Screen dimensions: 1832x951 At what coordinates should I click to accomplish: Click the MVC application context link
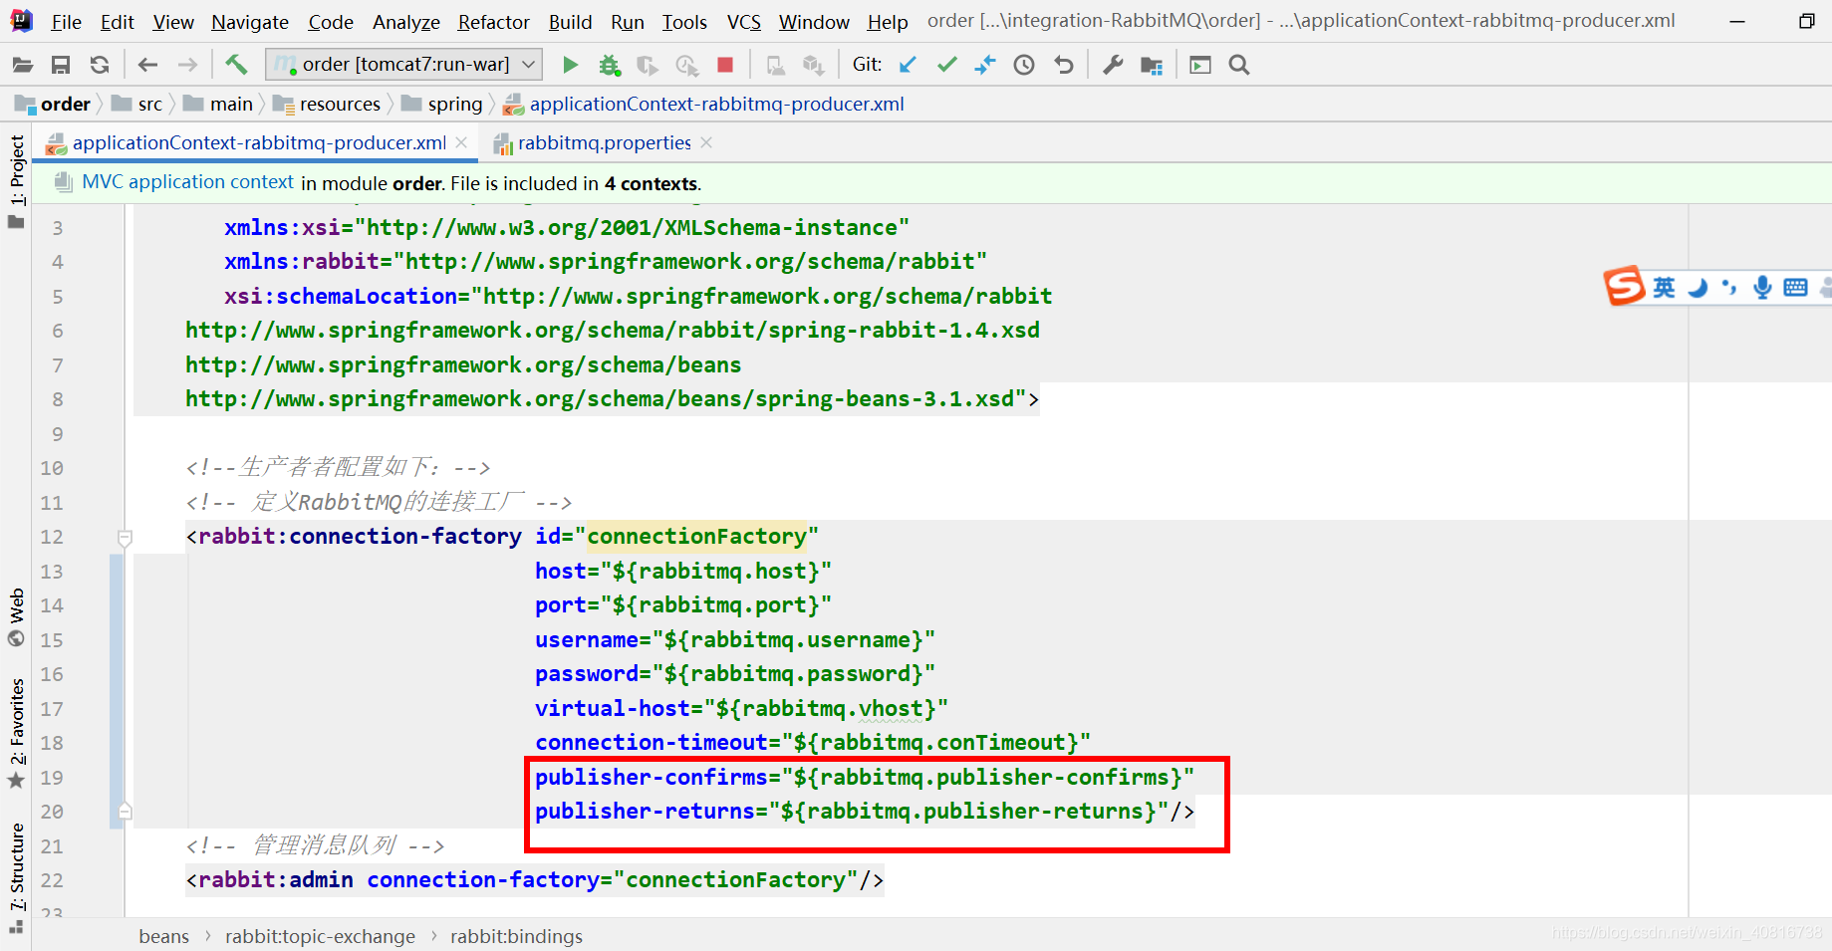[x=187, y=182]
